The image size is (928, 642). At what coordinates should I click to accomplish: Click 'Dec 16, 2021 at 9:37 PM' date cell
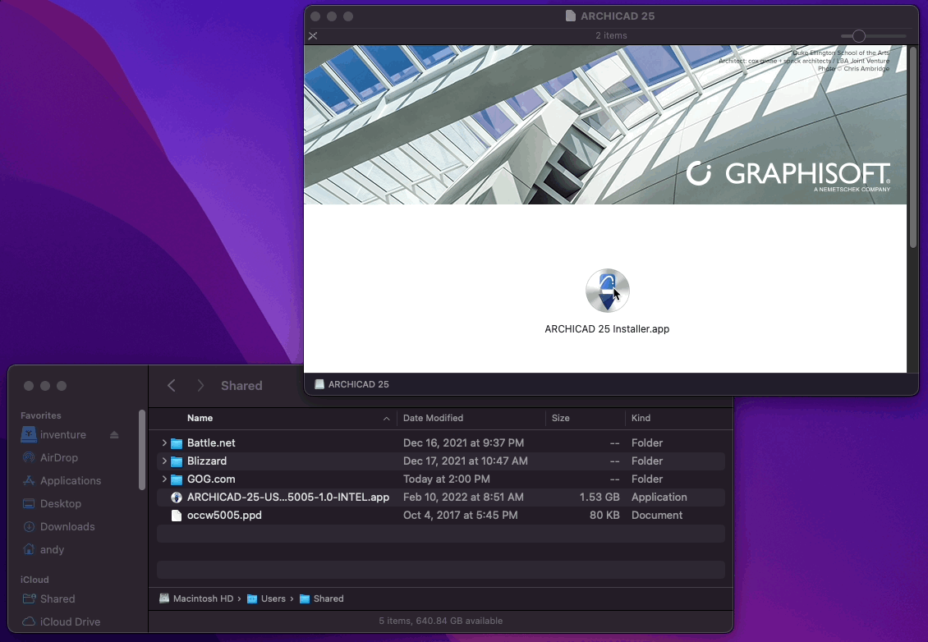(x=463, y=443)
